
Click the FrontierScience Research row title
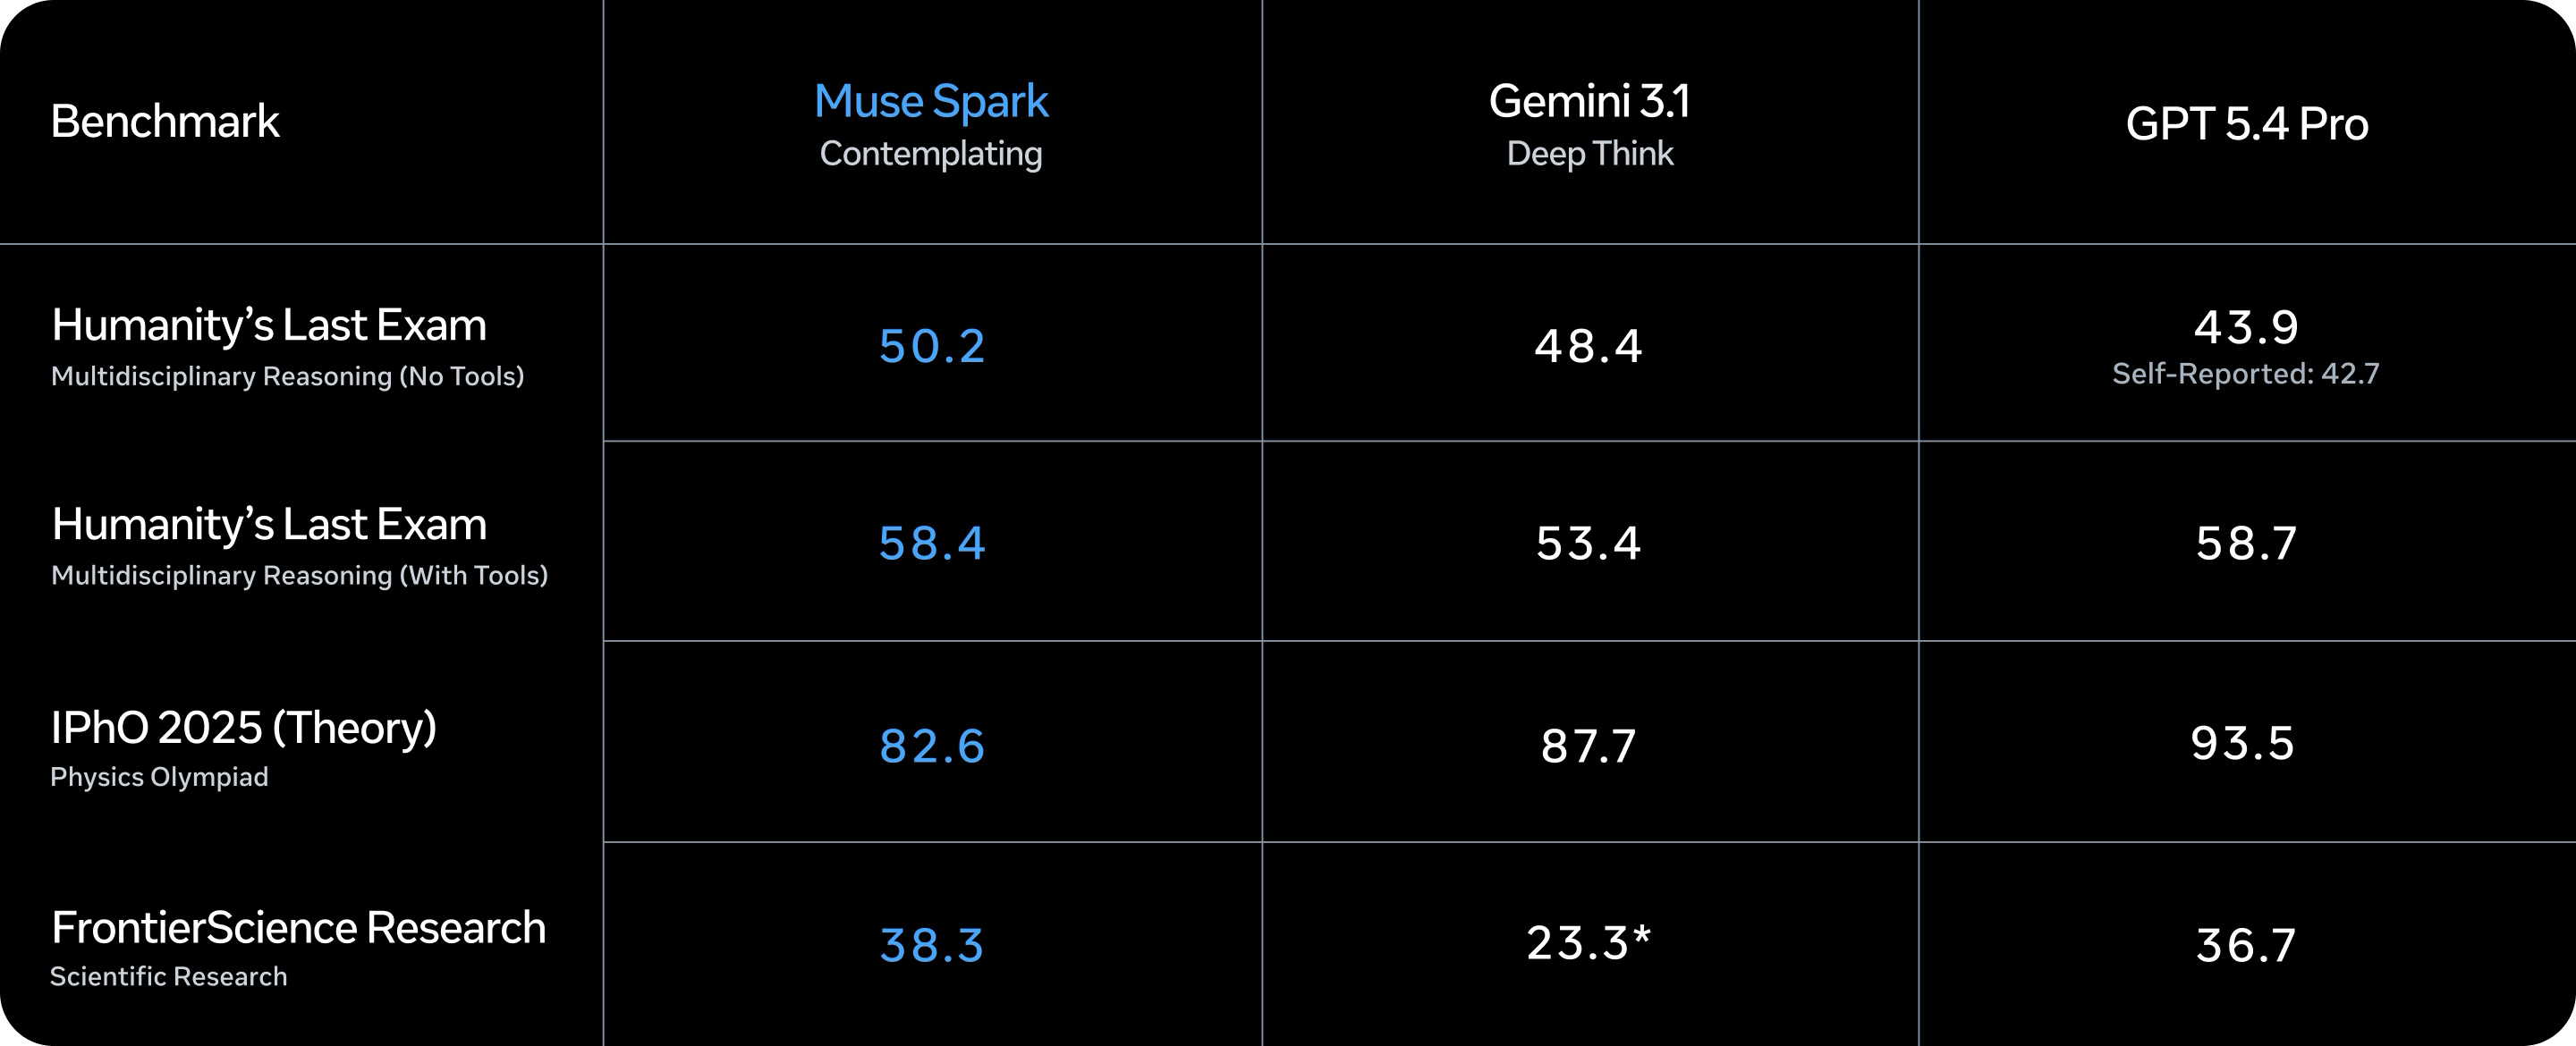click(298, 927)
